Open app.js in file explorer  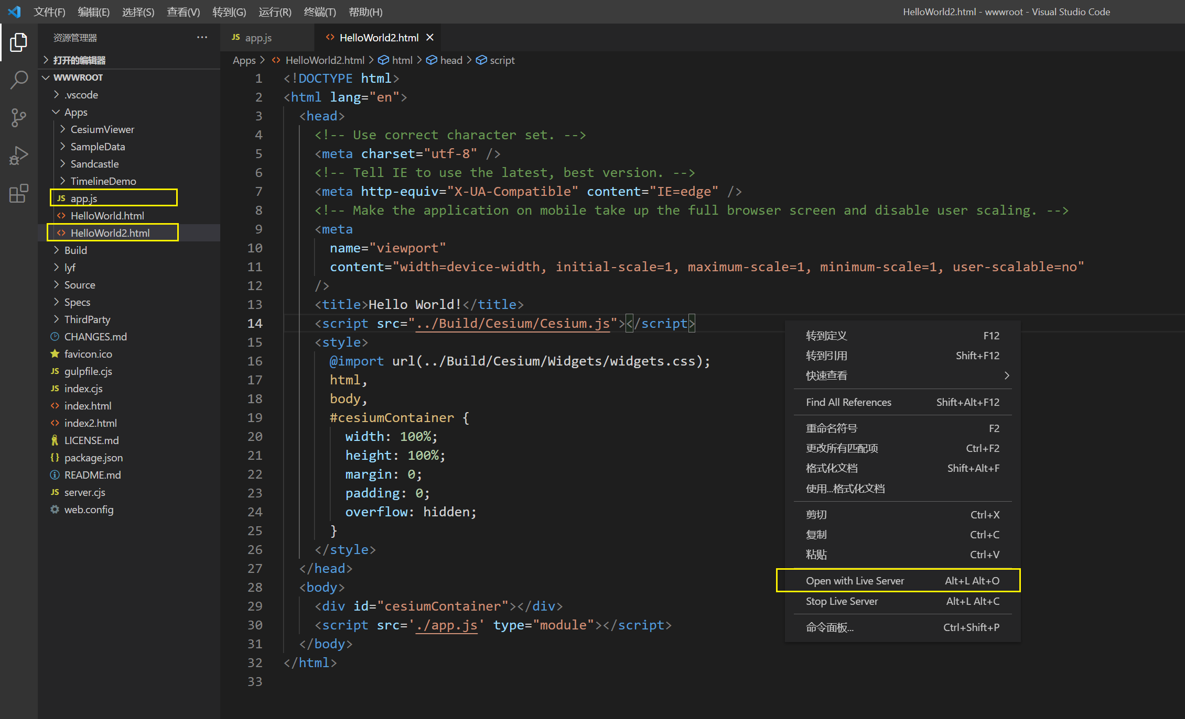[129, 198]
